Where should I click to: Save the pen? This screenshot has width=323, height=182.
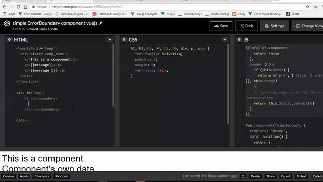221,26
